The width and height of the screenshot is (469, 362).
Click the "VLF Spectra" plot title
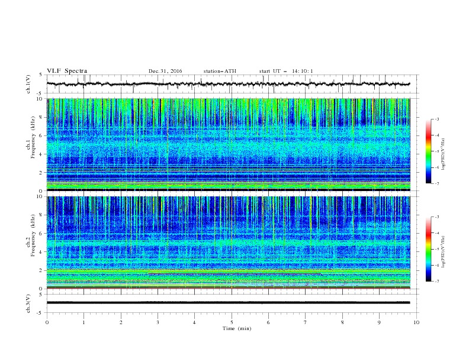tap(67, 71)
